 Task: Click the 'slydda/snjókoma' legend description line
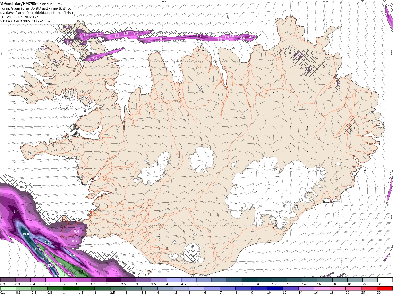point(37,13)
